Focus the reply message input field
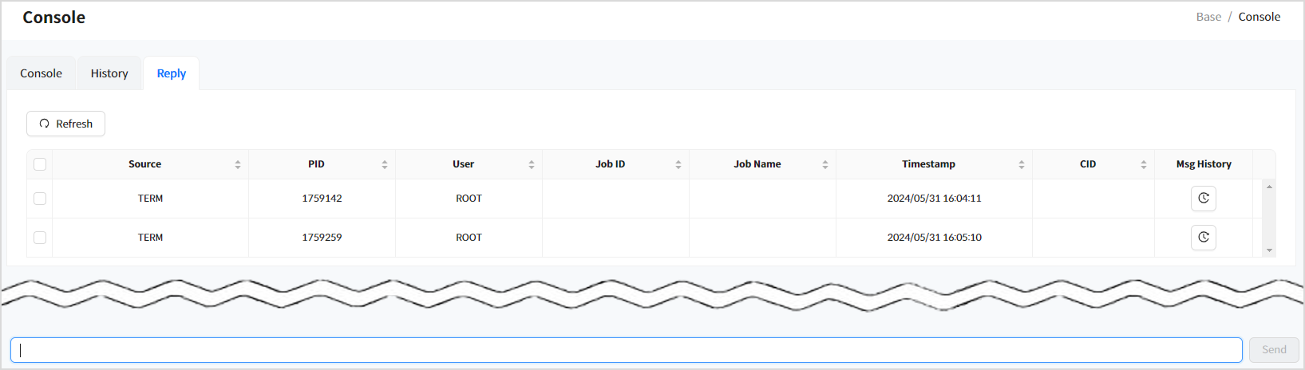 click(x=626, y=350)
